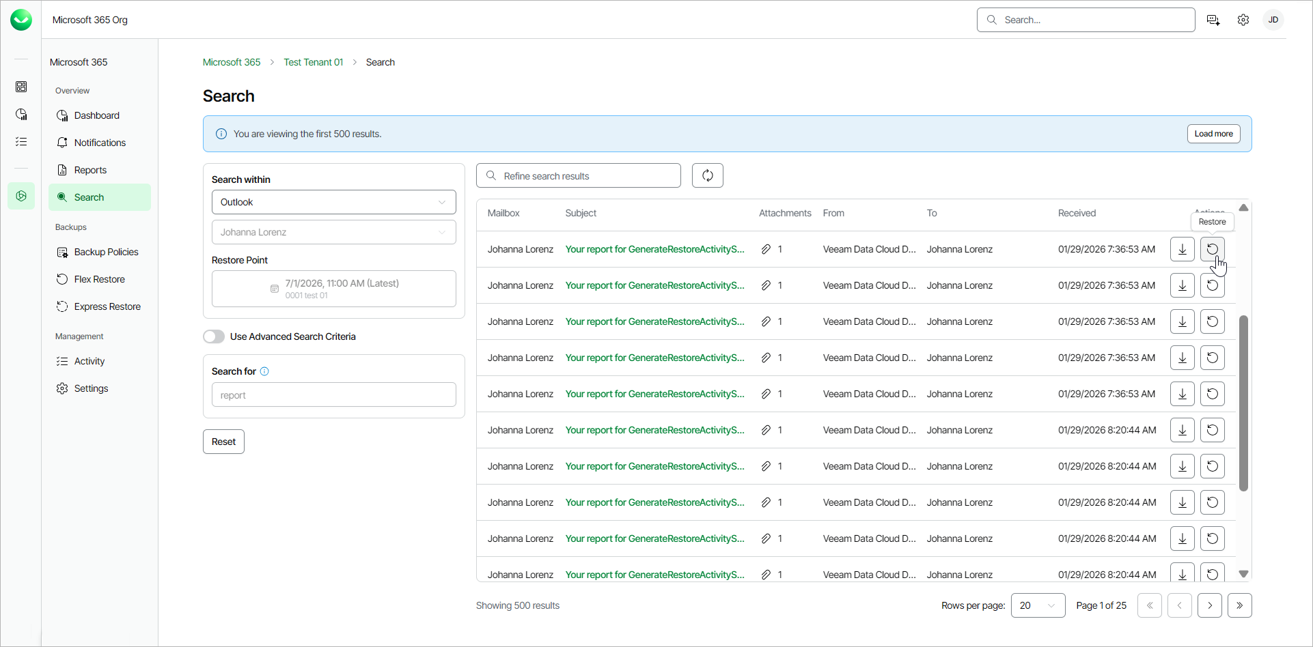Jump to the last page
This screenshot has height=647, width=1313.
1240,605
